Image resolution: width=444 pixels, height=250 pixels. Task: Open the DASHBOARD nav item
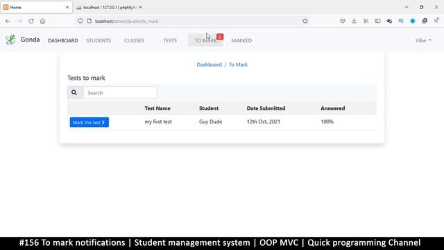point(63,40)
